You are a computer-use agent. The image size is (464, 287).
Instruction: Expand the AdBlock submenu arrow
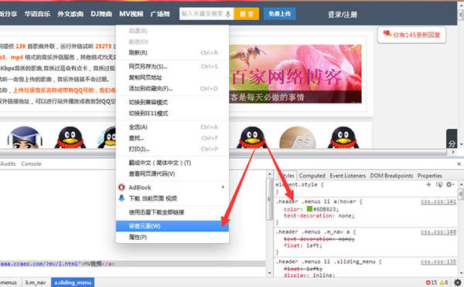(223, 187)
